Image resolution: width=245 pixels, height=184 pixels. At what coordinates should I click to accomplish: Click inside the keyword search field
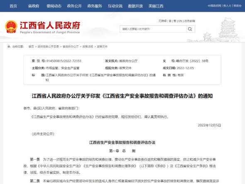click(x=153, y=29)
